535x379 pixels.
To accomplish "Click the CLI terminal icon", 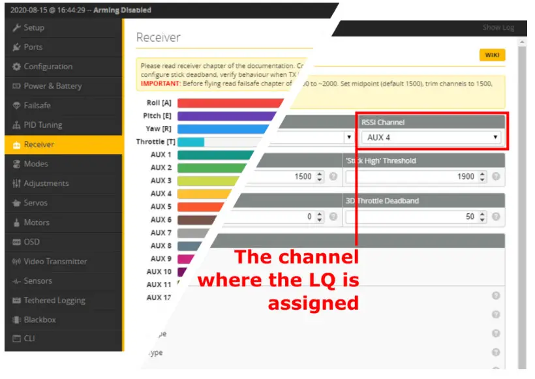I will coord(16,339).
